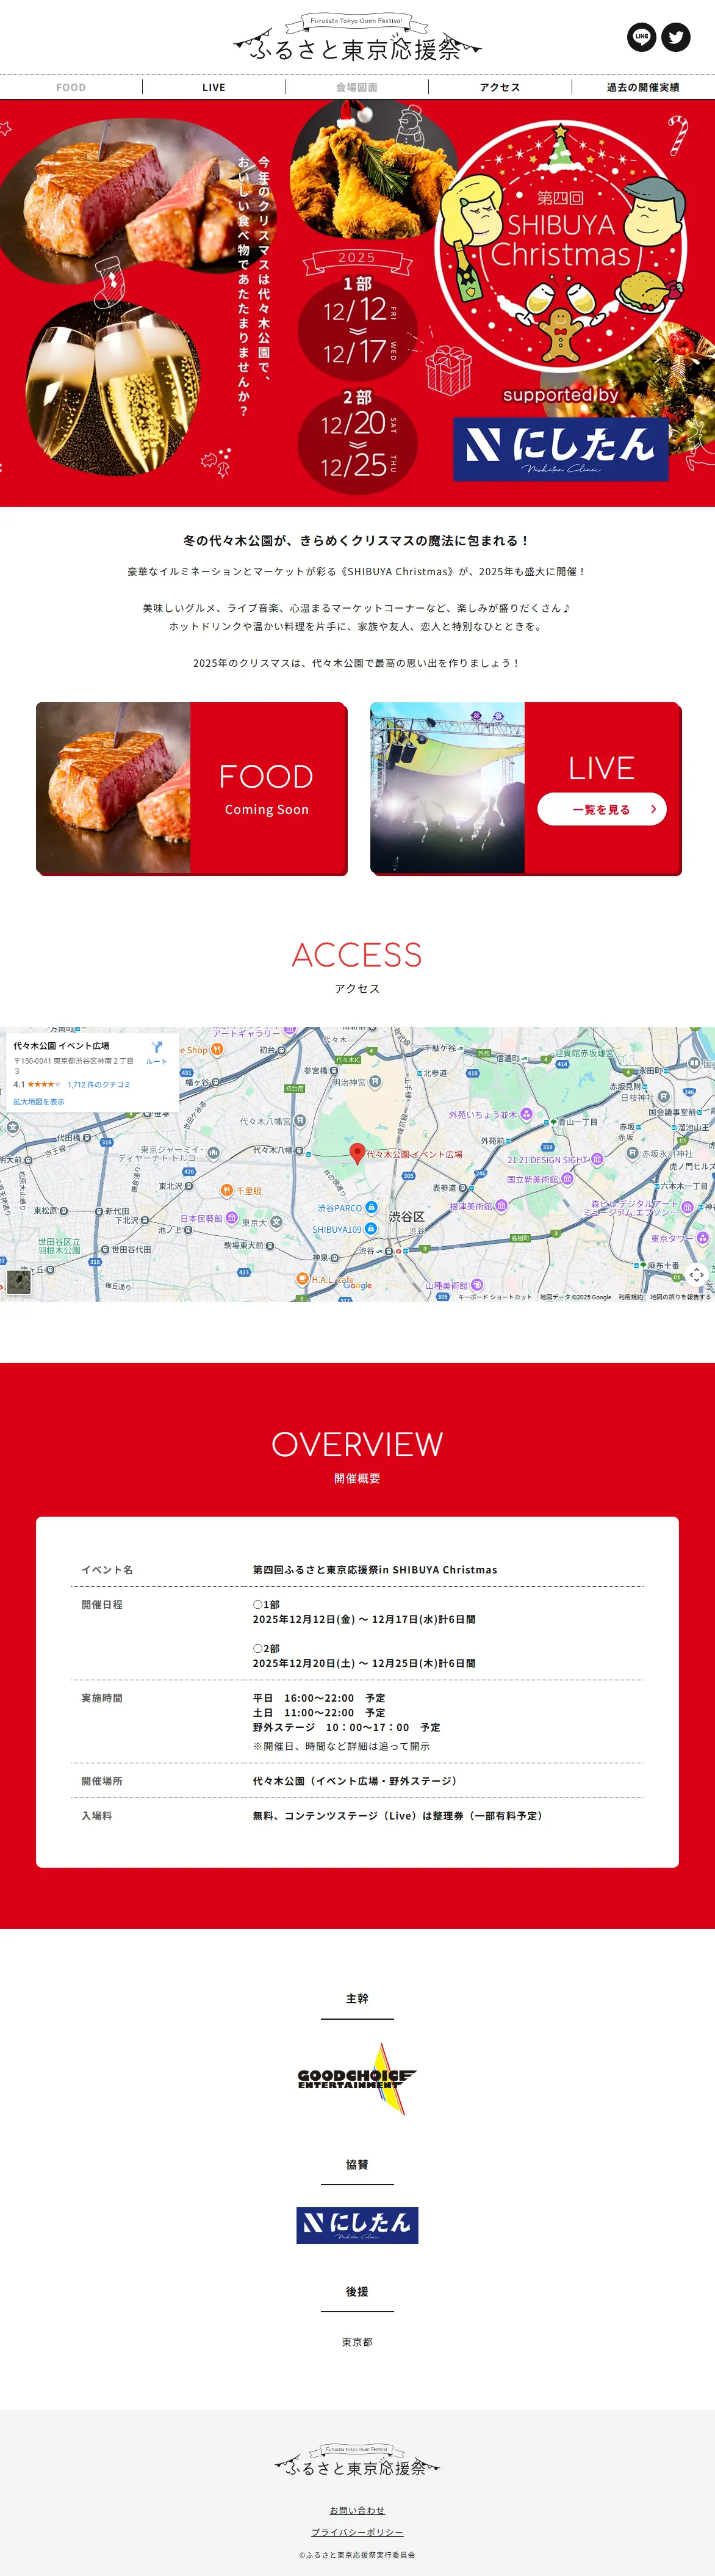The image size is (715, 2576).
Task: Open the 1,712 件のクチコミ reviews link
Action: pyautogui.click(x=99, y=1084)
